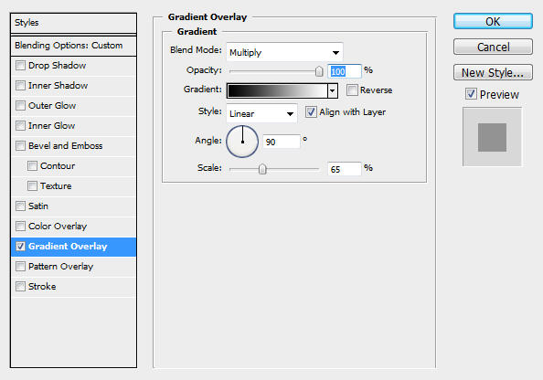Viewport: 543px width, 380px height.
Task: Select the Inner Glow label
Action: pyautogui.click(x=51, y=126)
